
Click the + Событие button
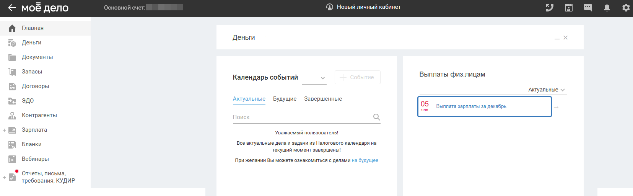click(357, 77)
